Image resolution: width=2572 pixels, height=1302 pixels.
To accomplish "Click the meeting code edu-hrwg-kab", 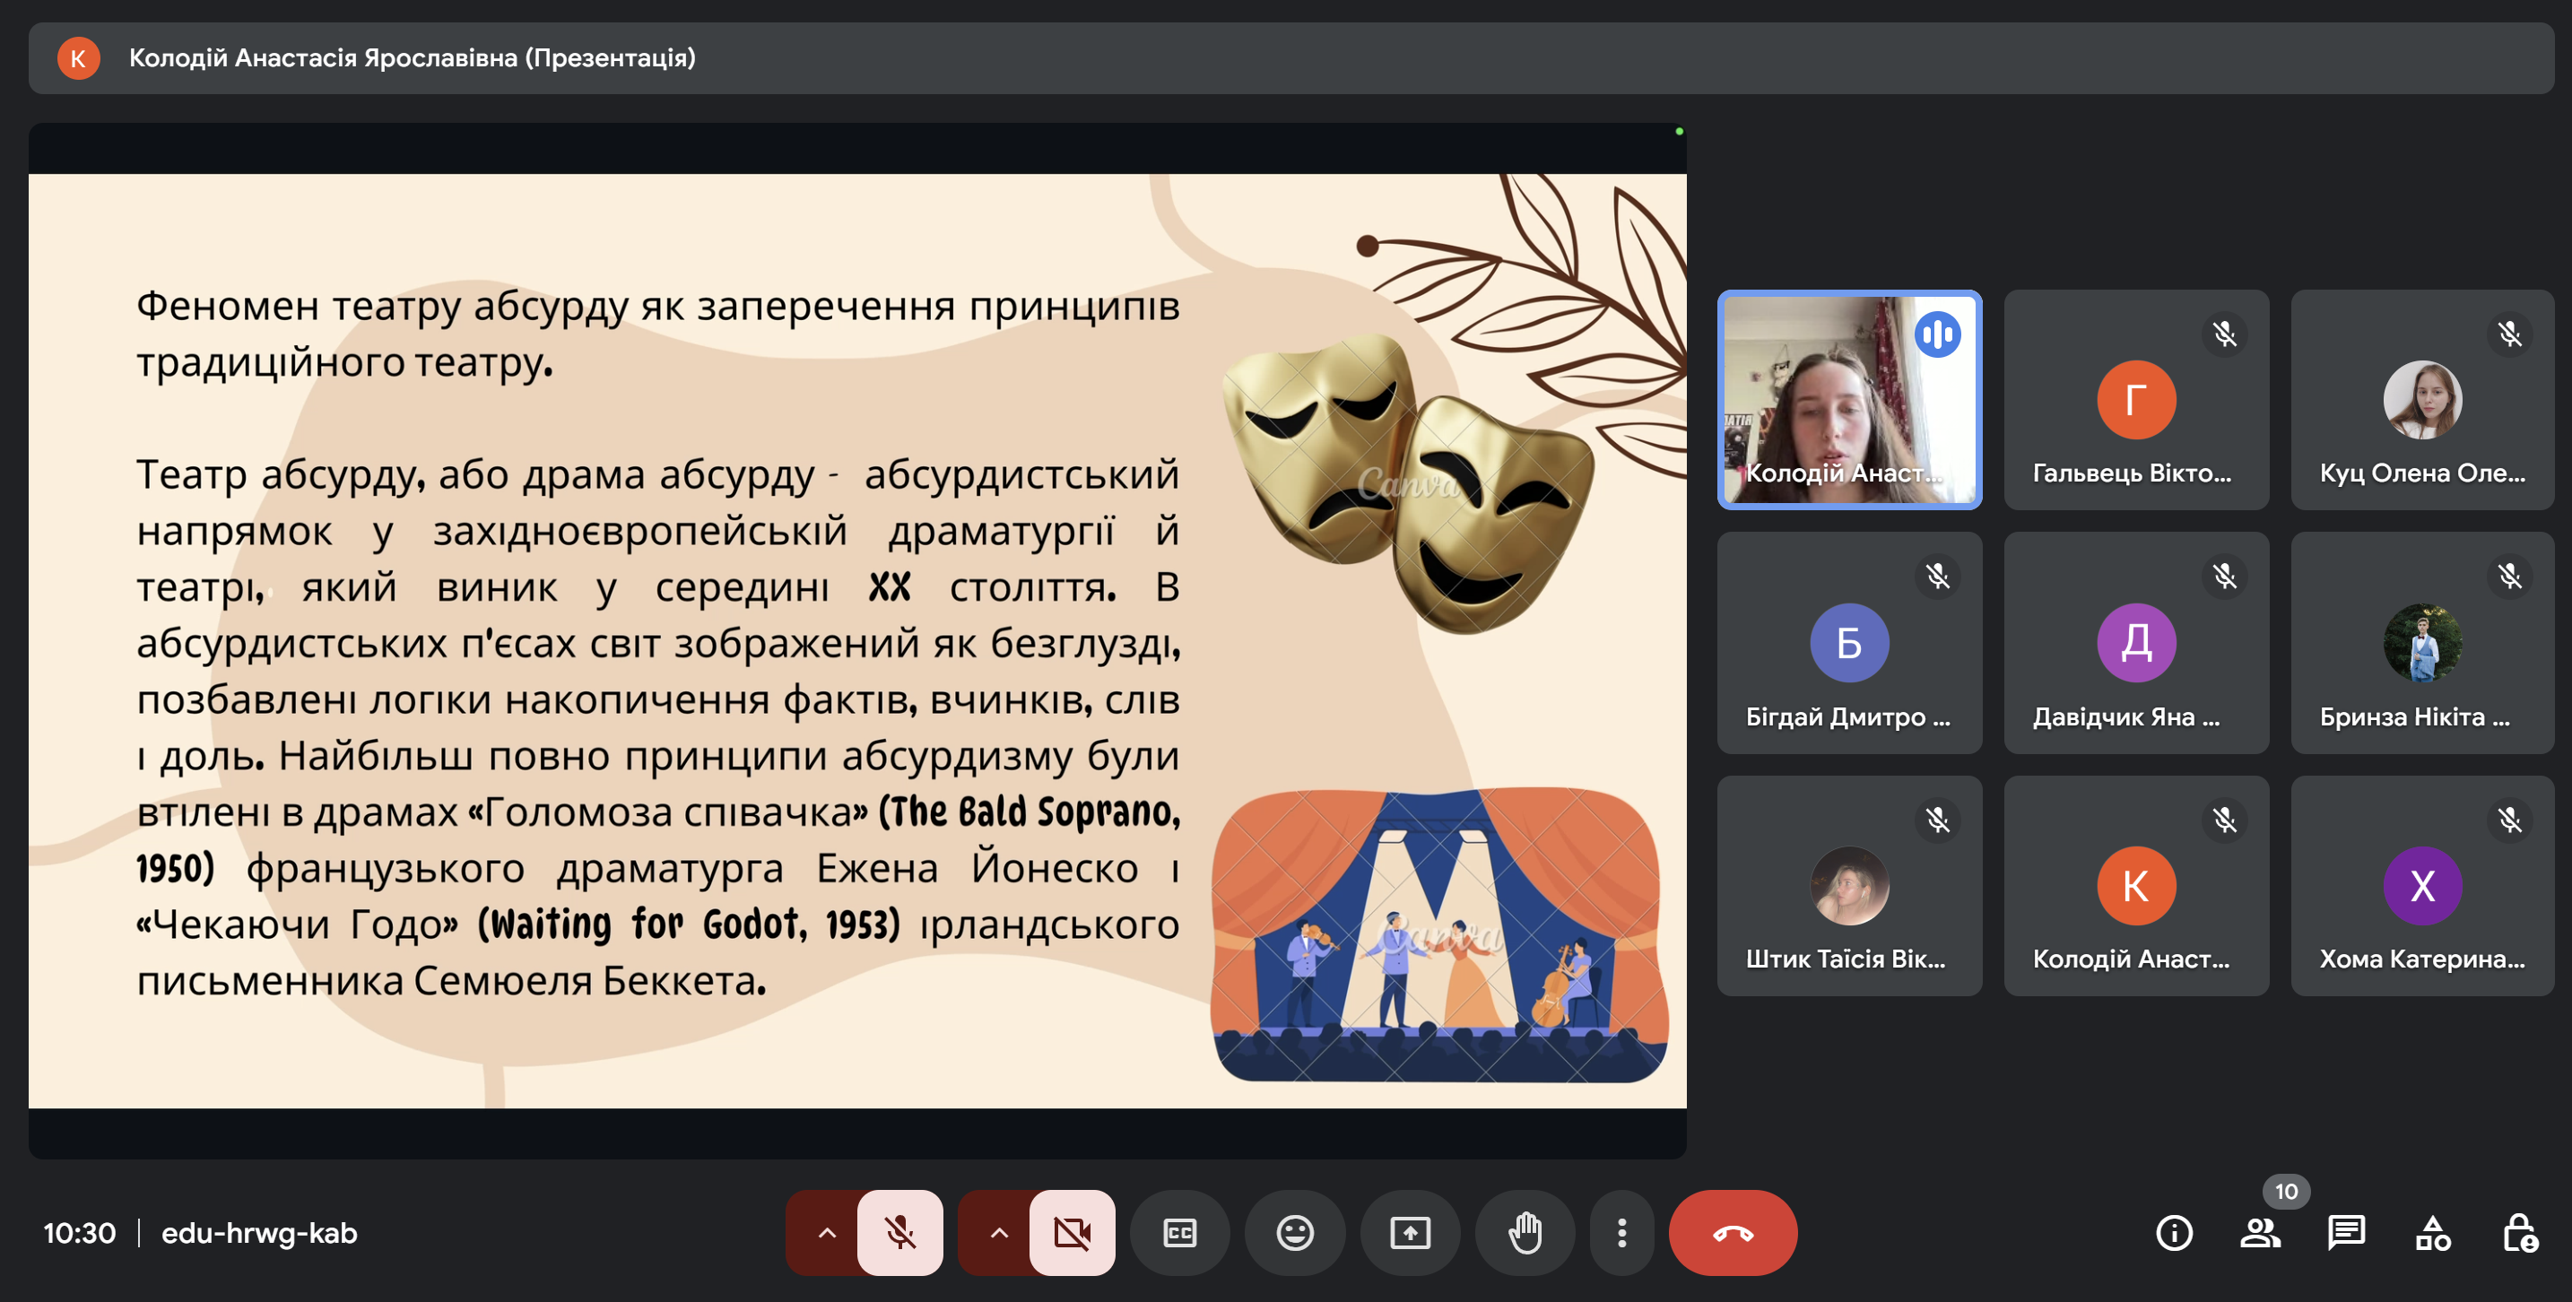I will (259, 1233).
